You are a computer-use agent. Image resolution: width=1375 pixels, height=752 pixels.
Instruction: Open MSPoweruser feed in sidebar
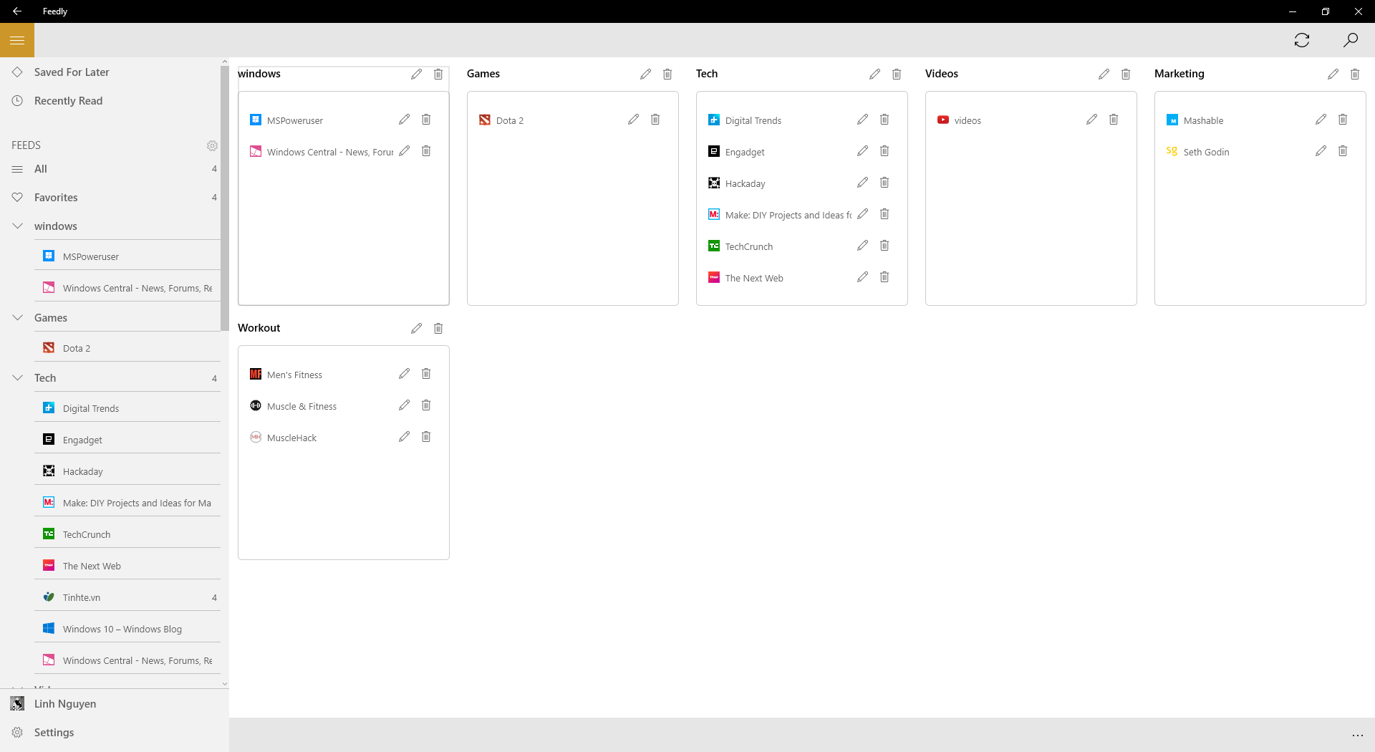[x=127, y=256]
